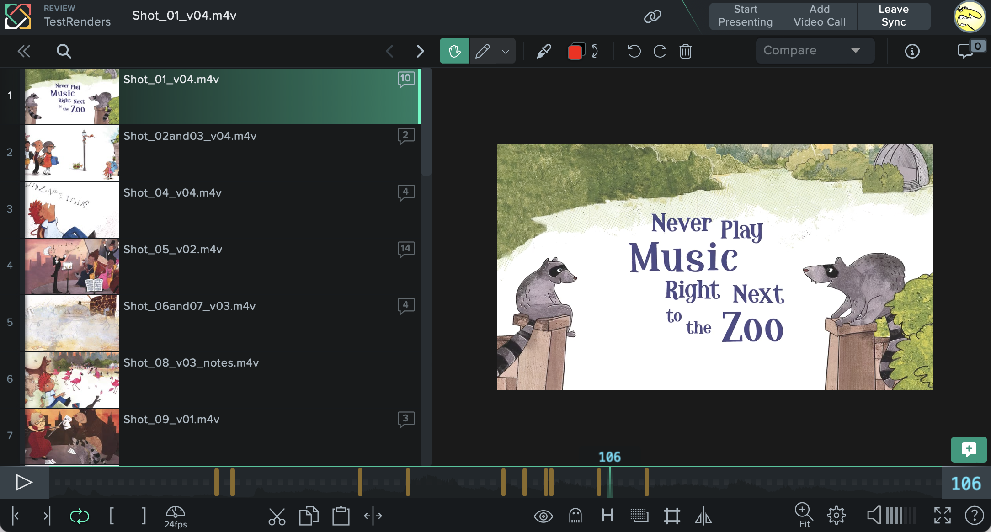Open the settings gear
Image resolution: width=991 pixels, height=532 pixels.
(836, 516)
